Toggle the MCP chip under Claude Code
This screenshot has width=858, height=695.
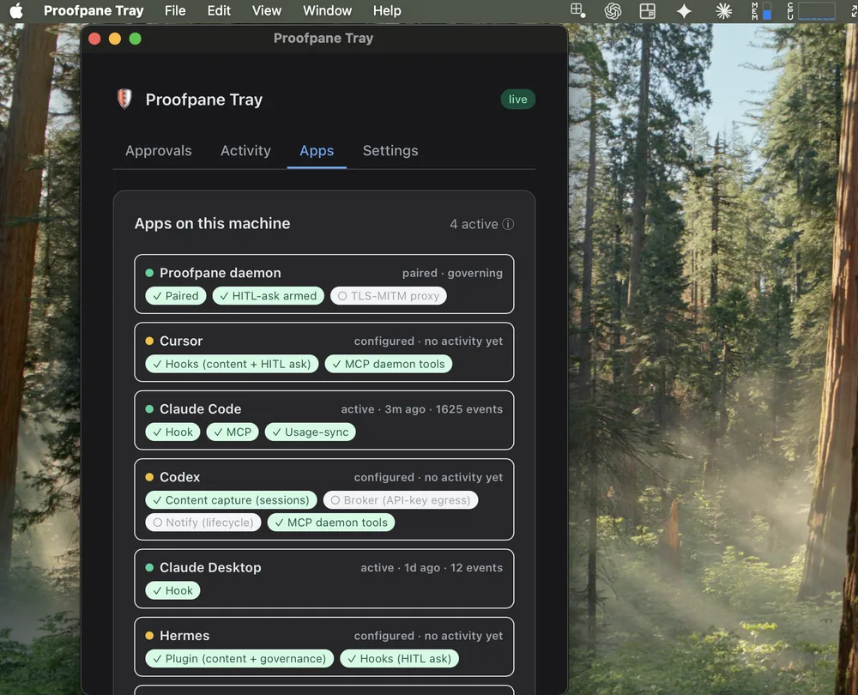point(233,432)
